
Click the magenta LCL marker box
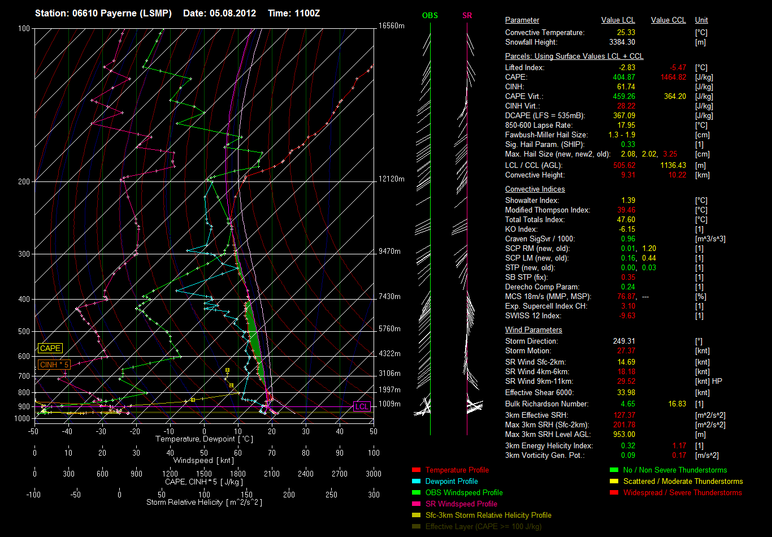(x=362, y=406)
